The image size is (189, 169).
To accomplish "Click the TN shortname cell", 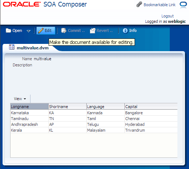I will (x=67, y=119).
